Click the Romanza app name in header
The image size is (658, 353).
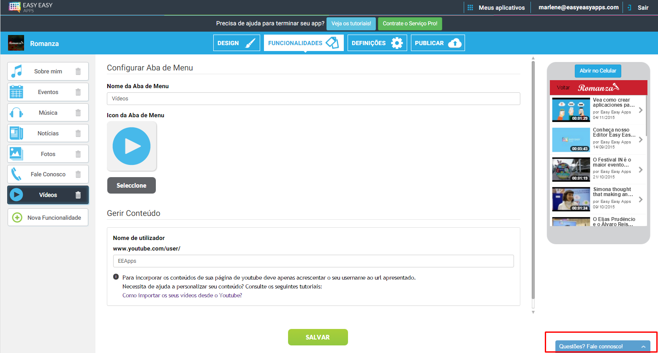(44, 43)
